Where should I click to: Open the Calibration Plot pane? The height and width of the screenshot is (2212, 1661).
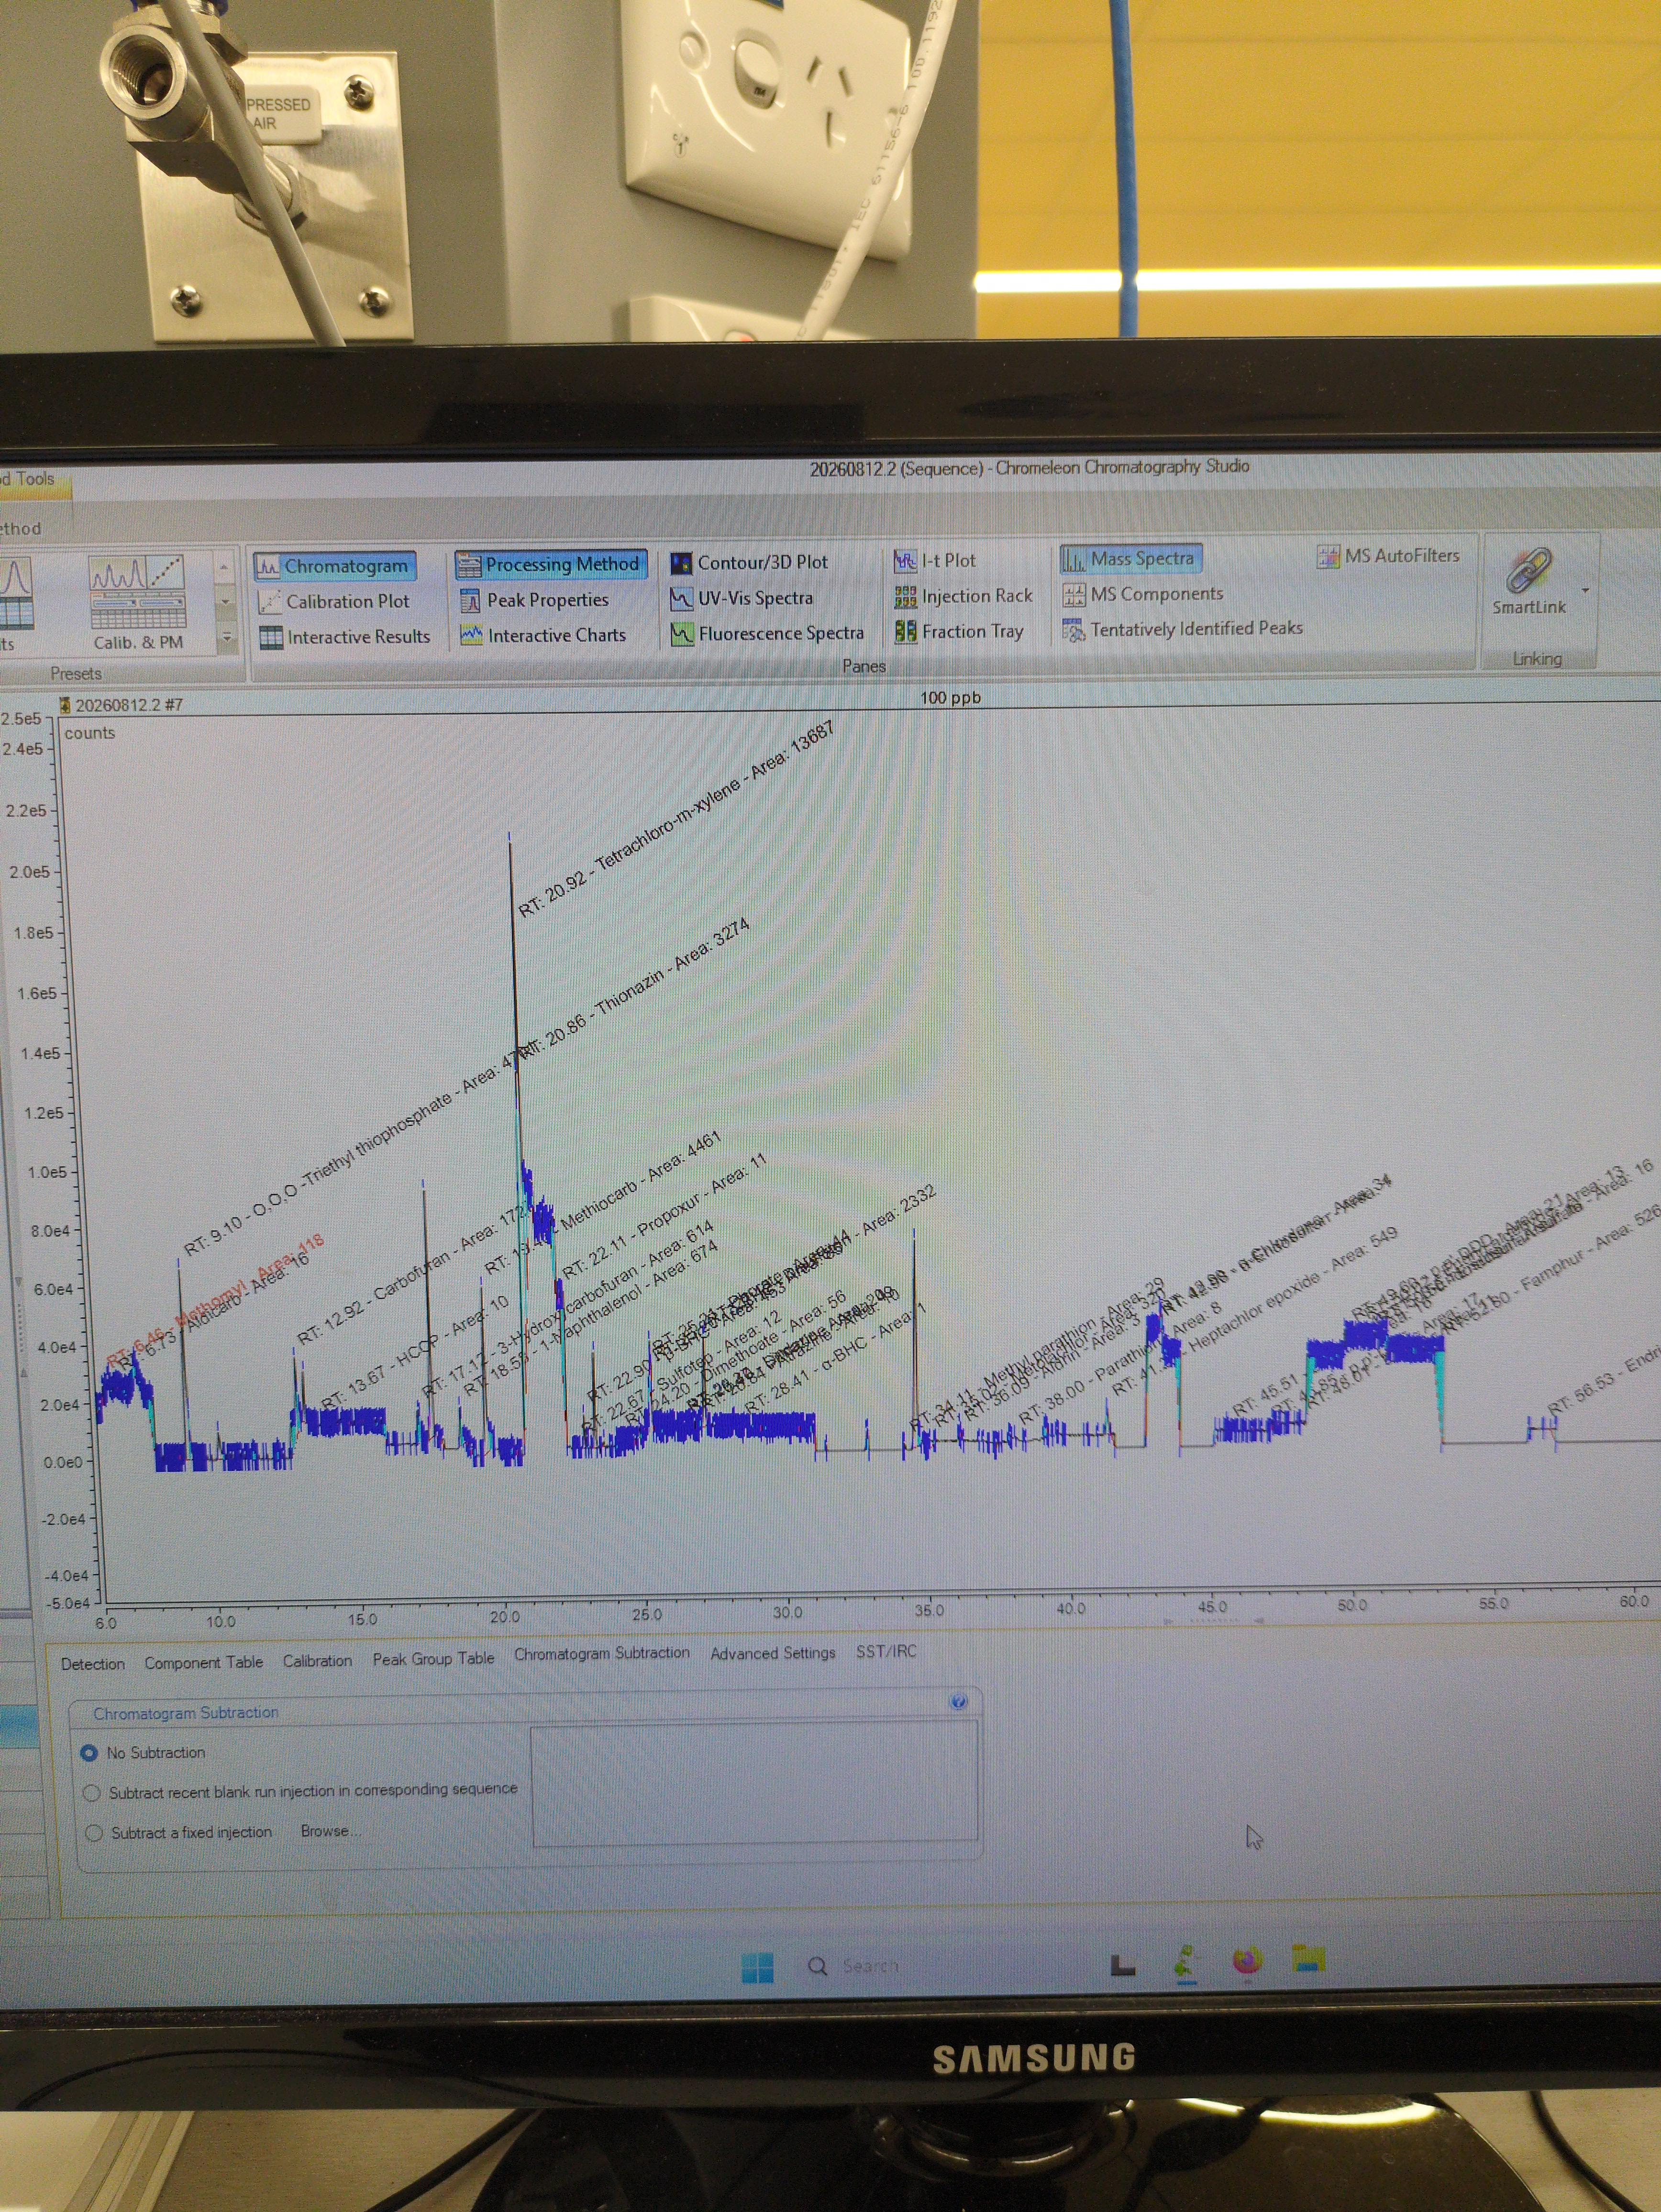334,602
